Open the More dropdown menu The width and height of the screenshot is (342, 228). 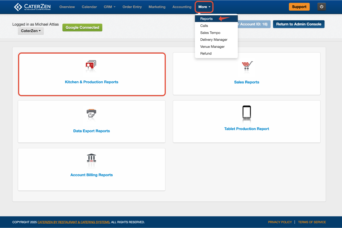tap(204, 7)
